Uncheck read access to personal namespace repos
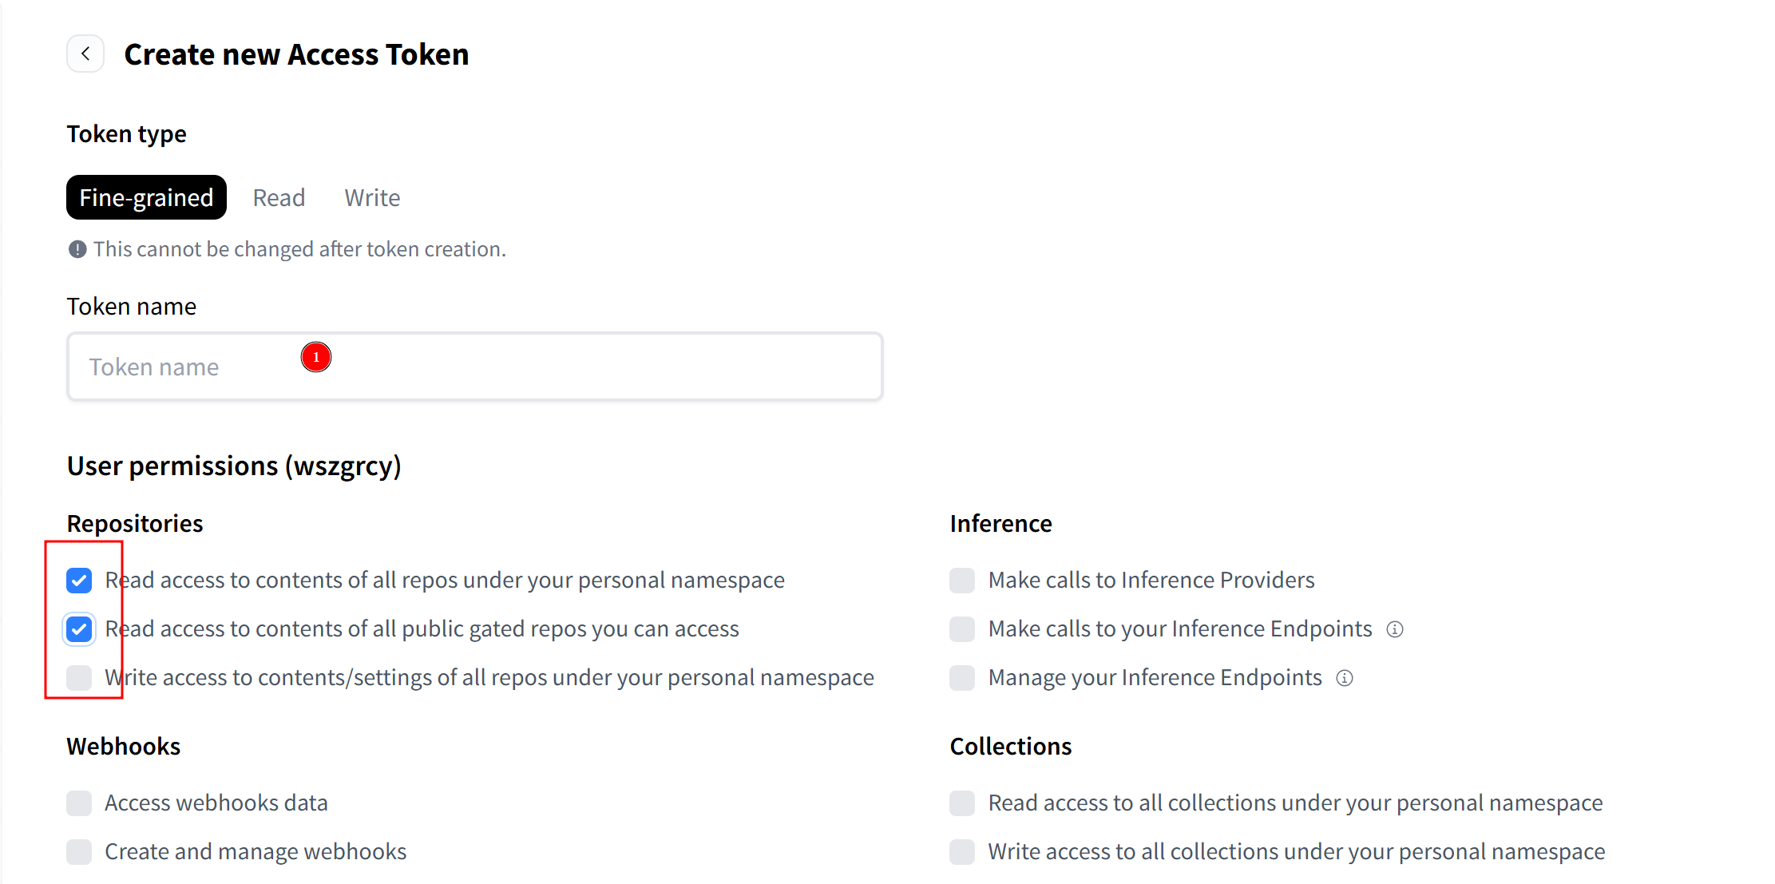The height and width of the screenshot is (884, 1775). (79, 581)
